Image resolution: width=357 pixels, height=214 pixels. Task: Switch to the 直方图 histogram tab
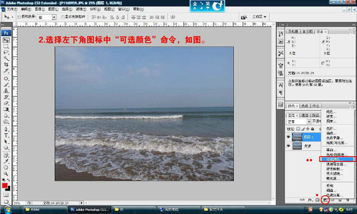(308, 32)
